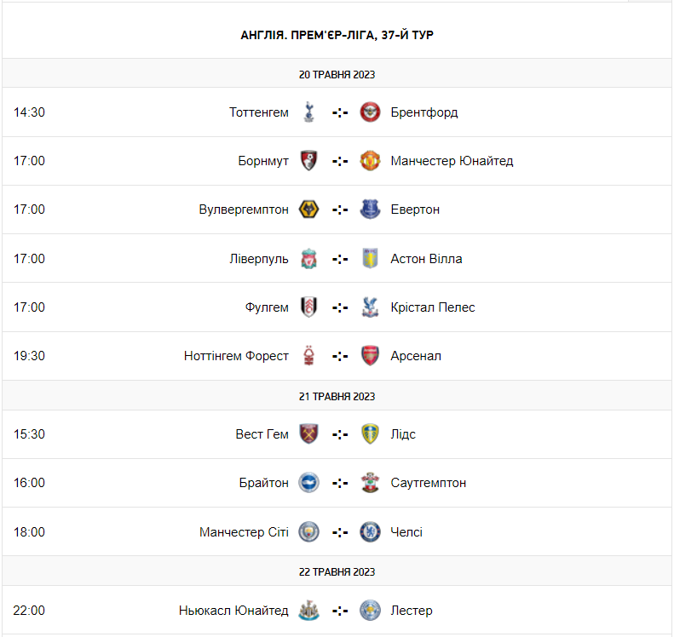Open the Liverpool club crest icon
Image resolution: width=674 pixels, height=637 pixels.
[x=309, y=259]
